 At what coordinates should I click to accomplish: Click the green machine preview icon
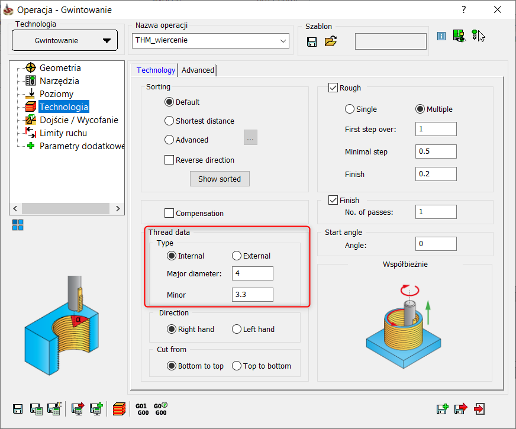coord(459,36)
